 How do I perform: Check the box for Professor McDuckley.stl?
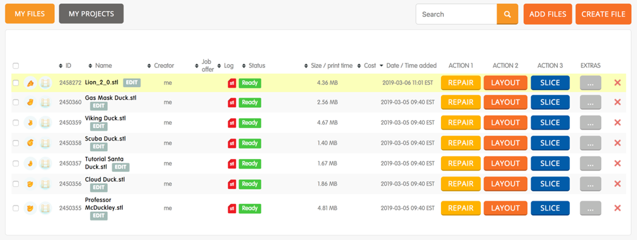pos(16,208)
